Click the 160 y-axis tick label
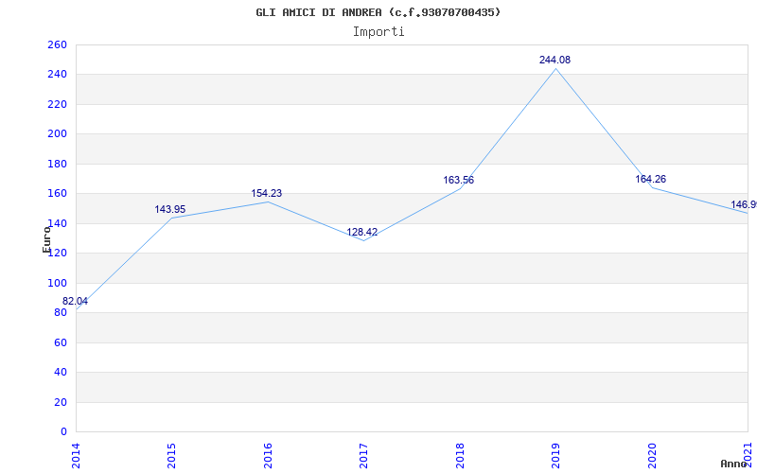The width and height of the screenshot is (757, 473). coord(57,194)
